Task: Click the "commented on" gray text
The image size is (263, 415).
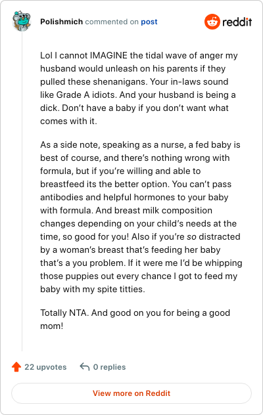Action: point(112,22)
